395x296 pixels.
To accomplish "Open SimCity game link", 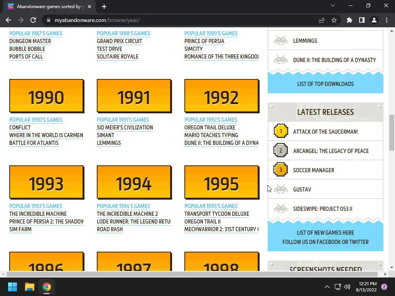I will 194,49.
